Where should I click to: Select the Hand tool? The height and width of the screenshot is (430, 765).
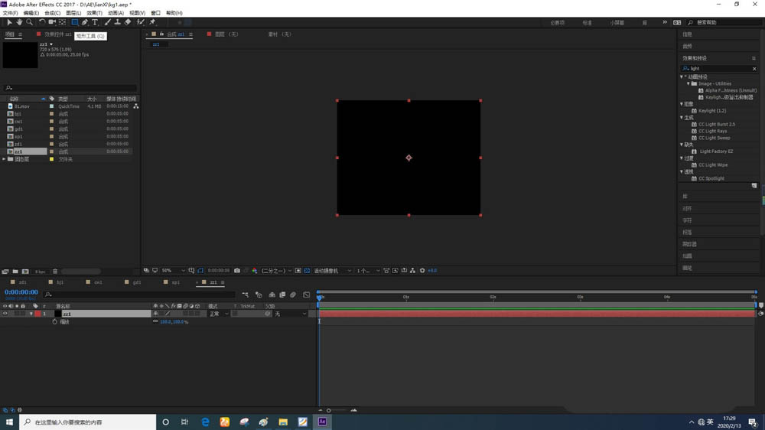pyautogui.click(x=19, y=22)
